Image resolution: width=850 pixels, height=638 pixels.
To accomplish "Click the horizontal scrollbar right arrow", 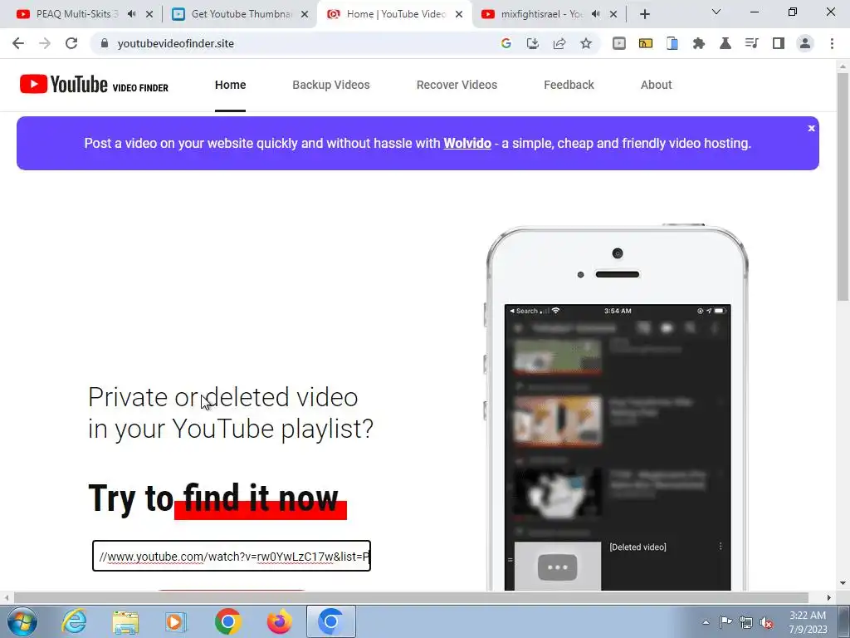I will click(x=828, y=597).
